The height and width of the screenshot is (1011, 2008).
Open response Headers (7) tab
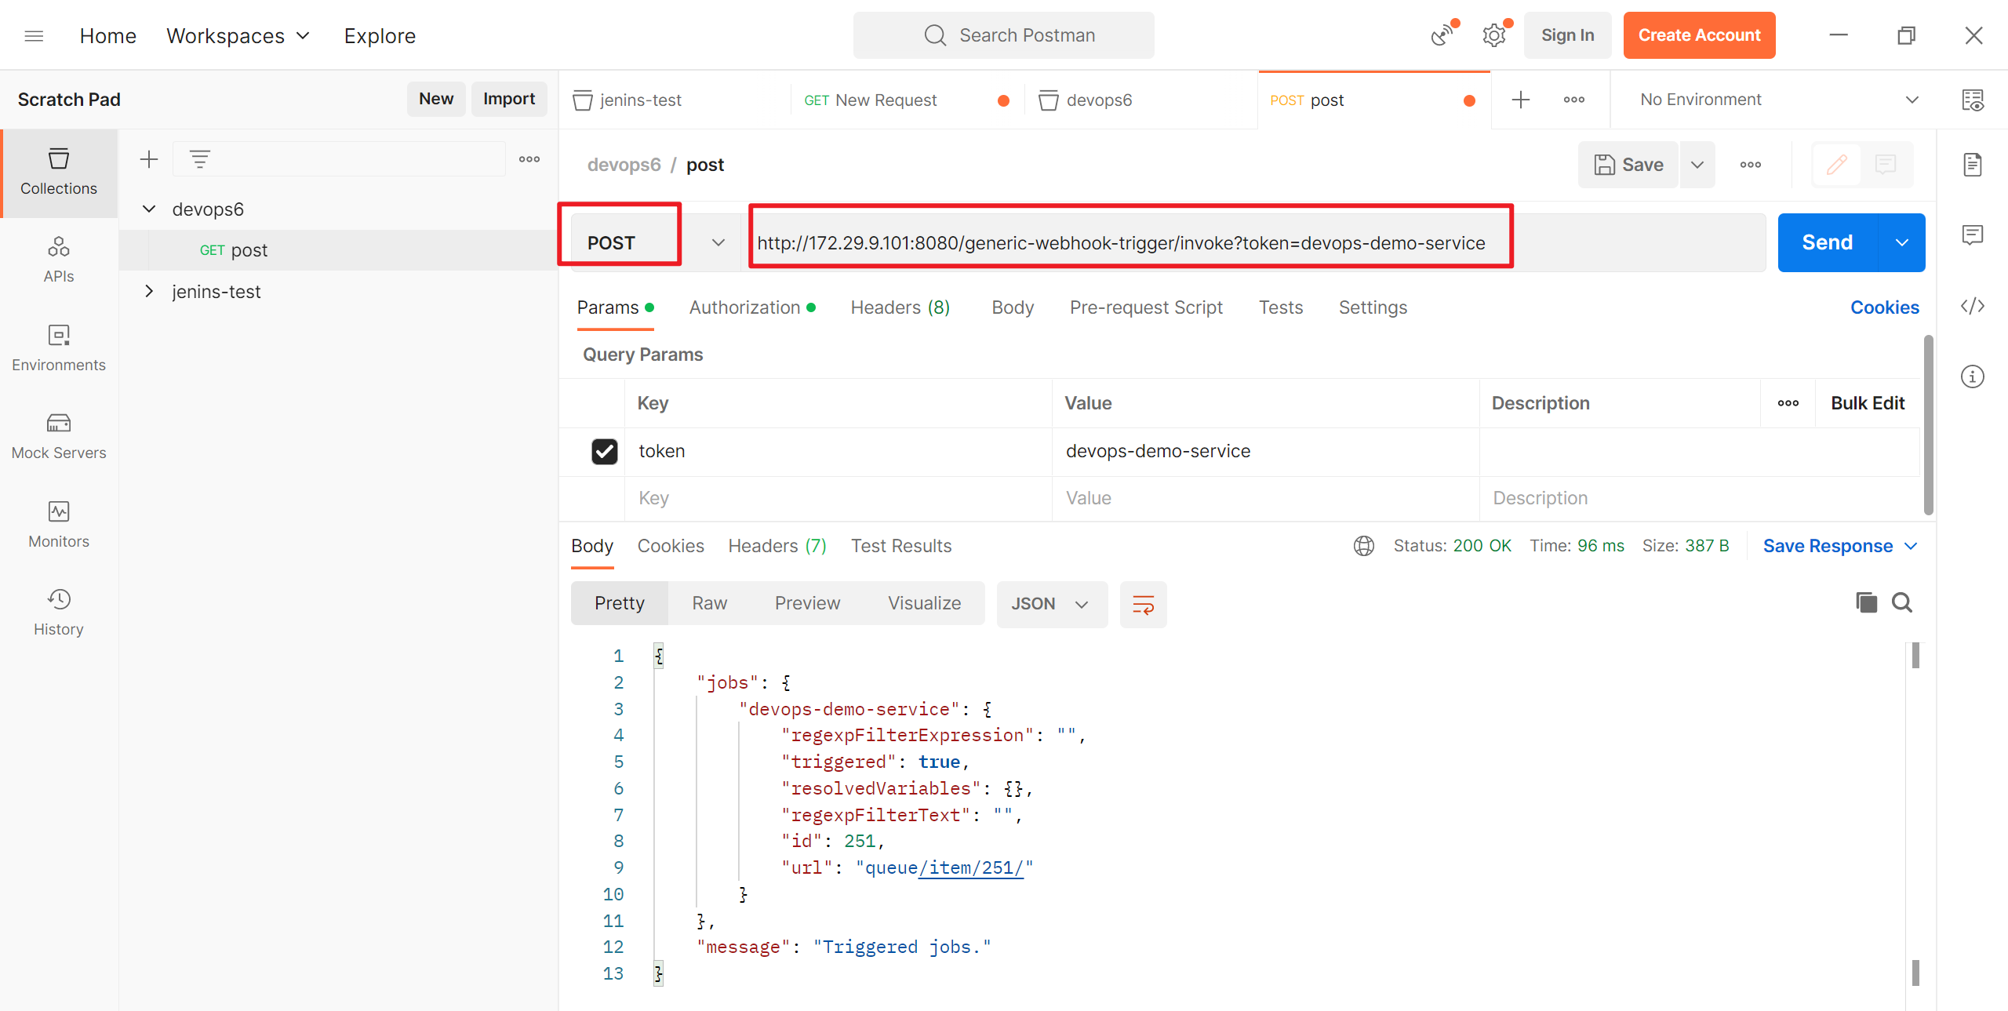pyautogui.click(x=777, y=546)
